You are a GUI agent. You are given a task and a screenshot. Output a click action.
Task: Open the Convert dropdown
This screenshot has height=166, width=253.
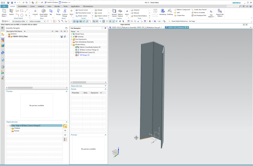click(x=35, y=15)
